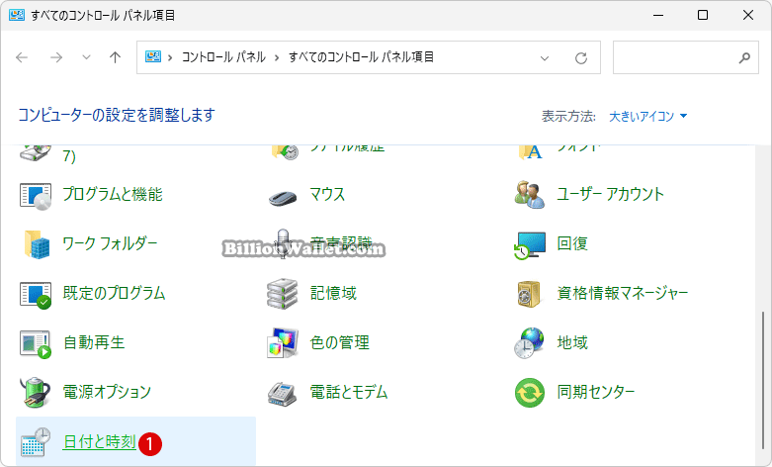The width and height of the screenshot is (772, 467).
Task: Click the Recovery (回復) monitor icon
Action: tap(530, 244)
